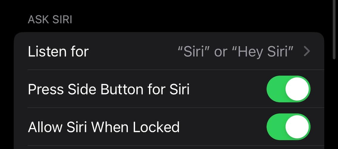Disable Press Side Button for Siri
Viewport: 338px width, 149px height.
coord(288,89)
